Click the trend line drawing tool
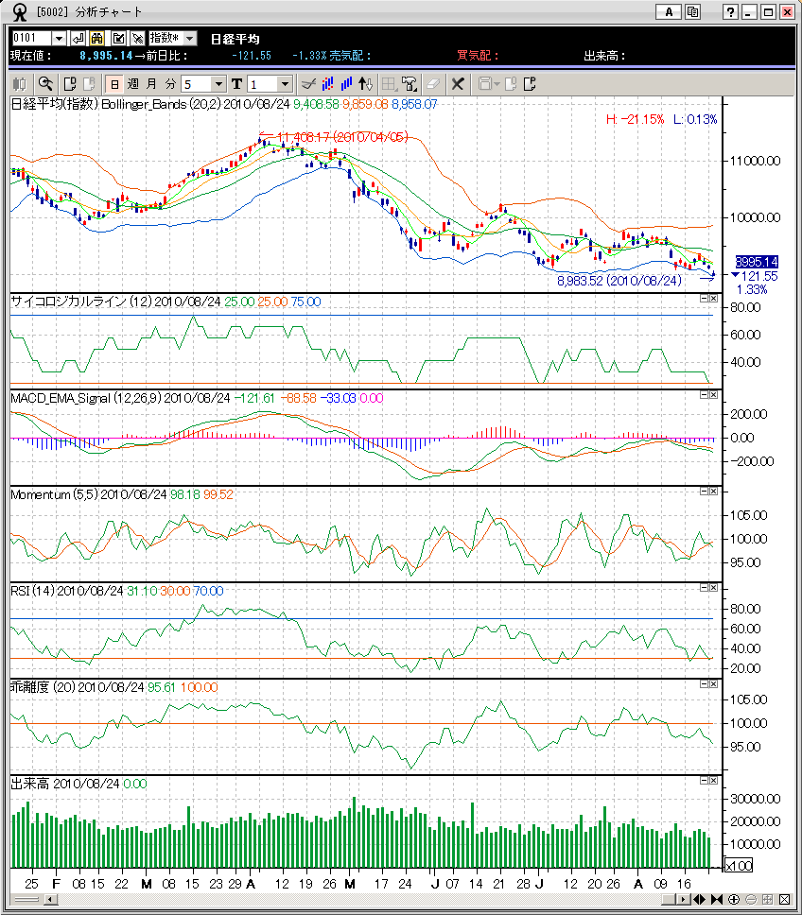Image resolution: width=802 pixels, height=915 pixels. 308,84
